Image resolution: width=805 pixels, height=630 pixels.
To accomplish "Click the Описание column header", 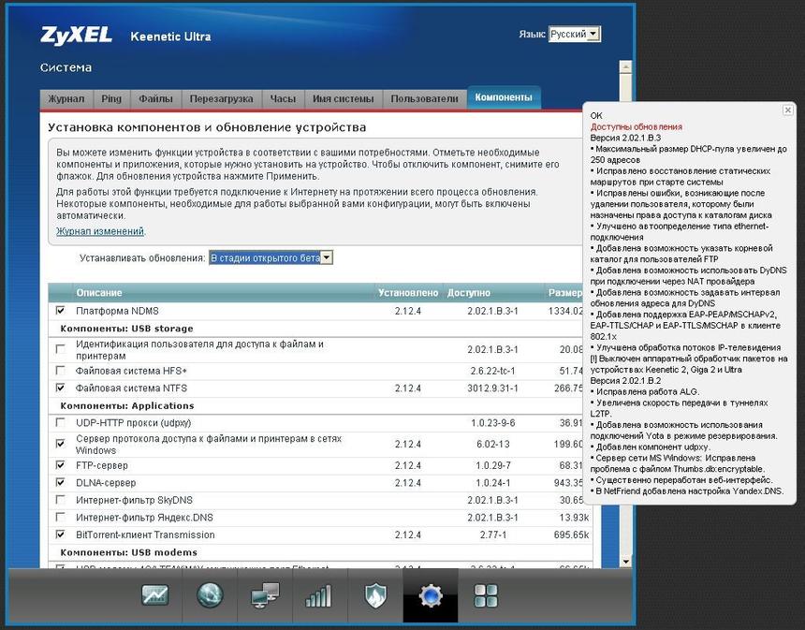I will pos(99,293).
